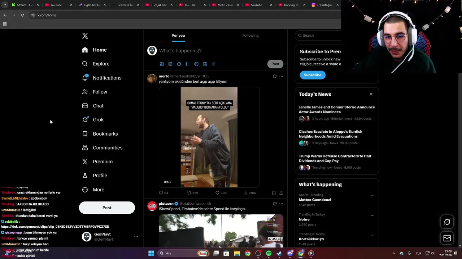
Task: Open the emoji picker in the composer
Action: point(196,64)
